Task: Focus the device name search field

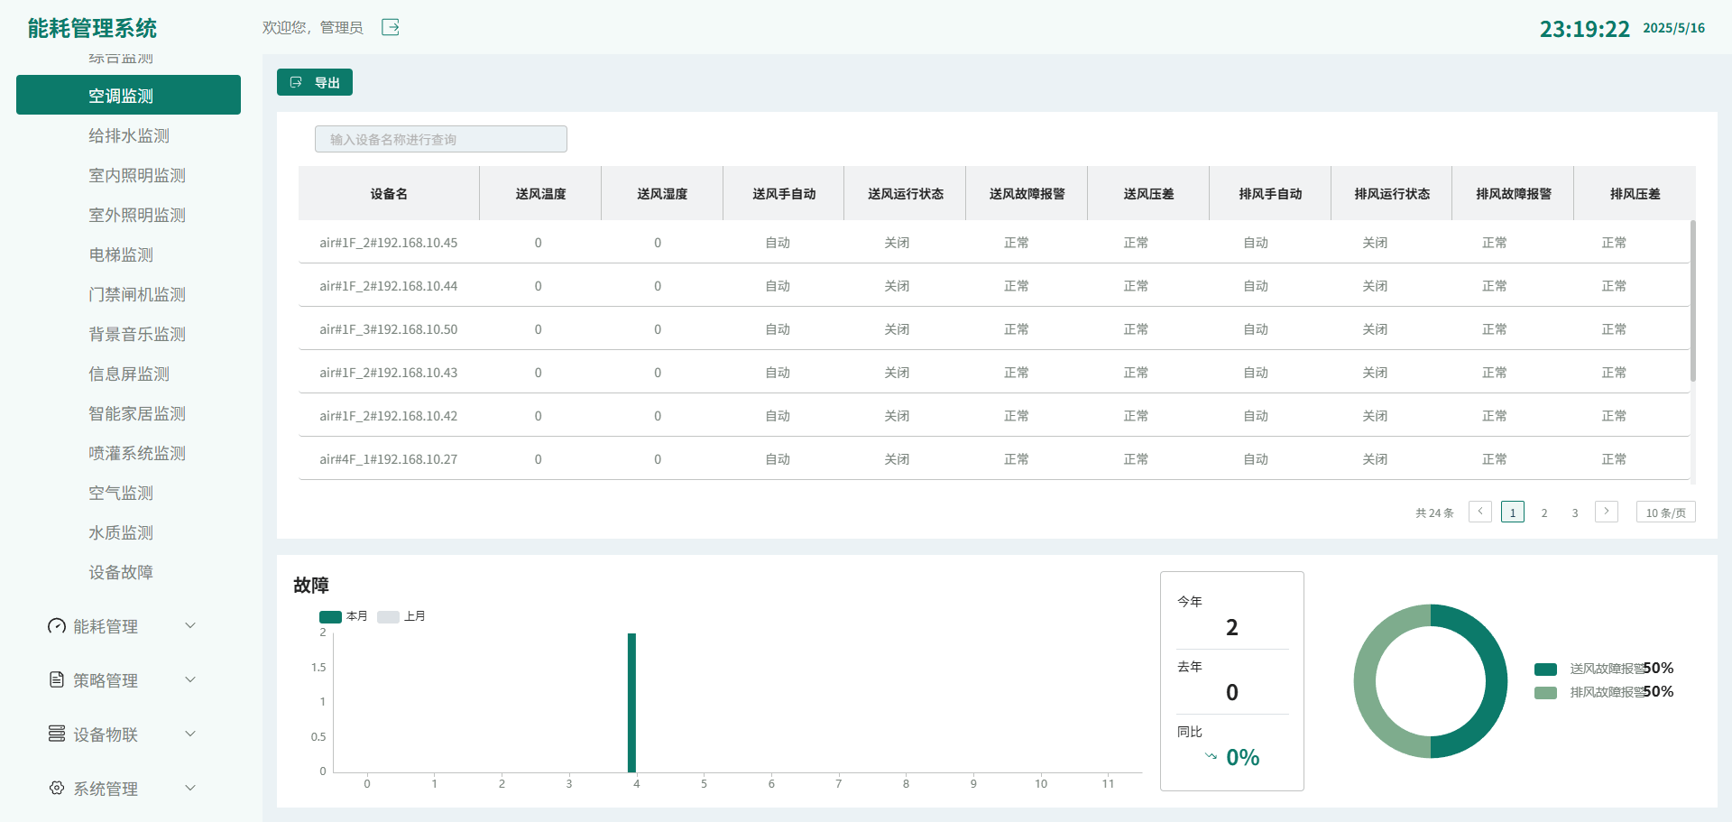Action: point(441,139)
